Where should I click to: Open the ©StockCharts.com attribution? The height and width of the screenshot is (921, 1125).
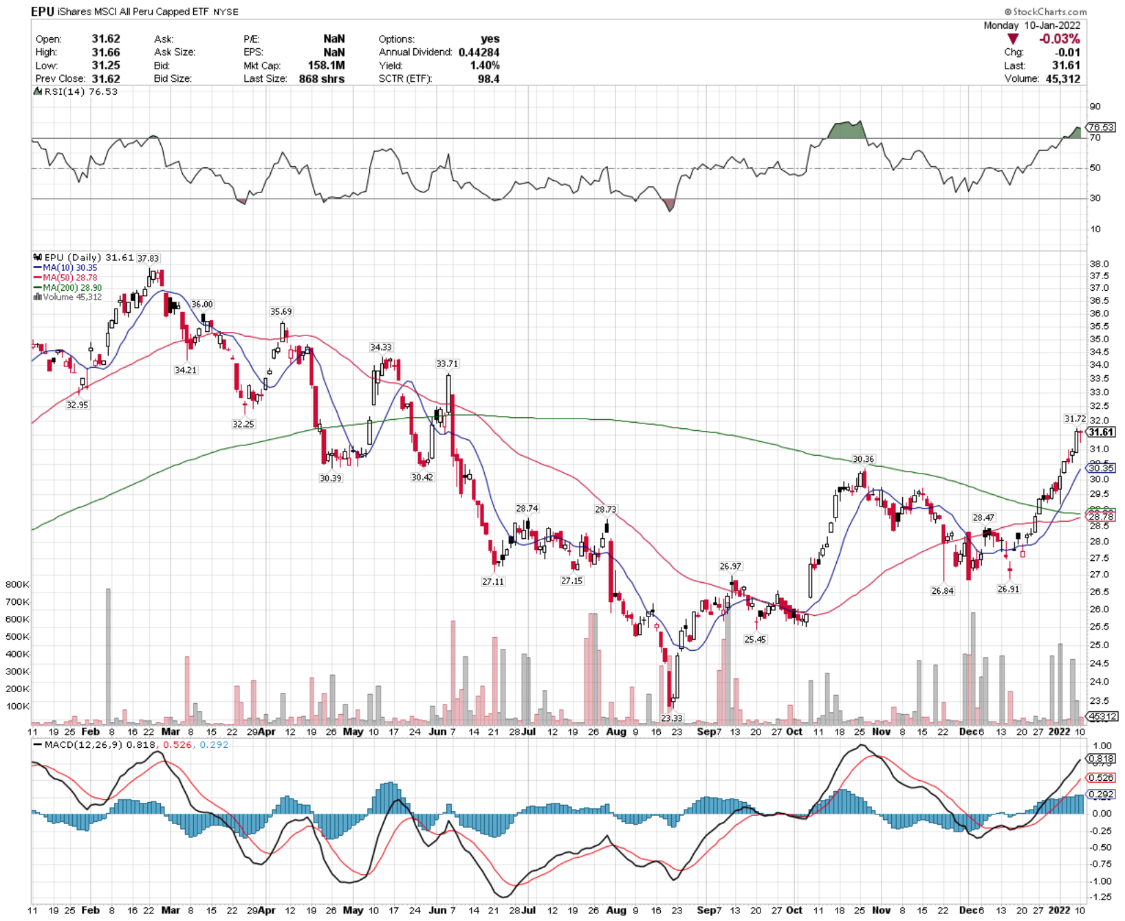(1045, 12)
